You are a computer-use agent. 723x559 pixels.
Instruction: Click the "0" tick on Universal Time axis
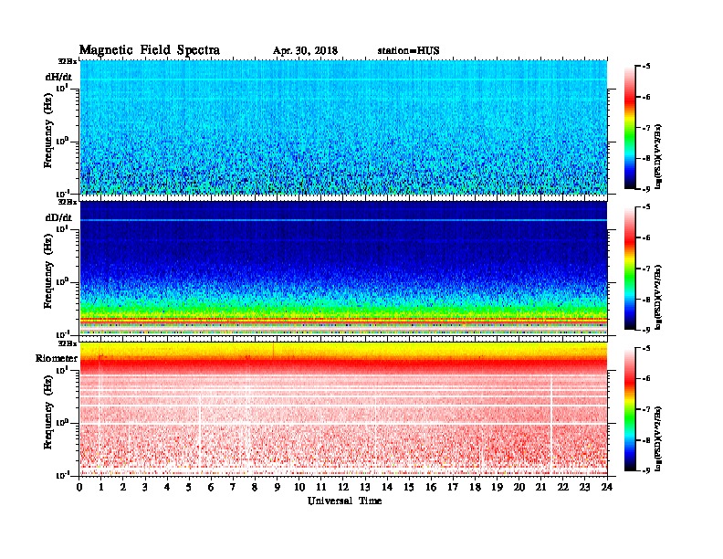(79, 488)
